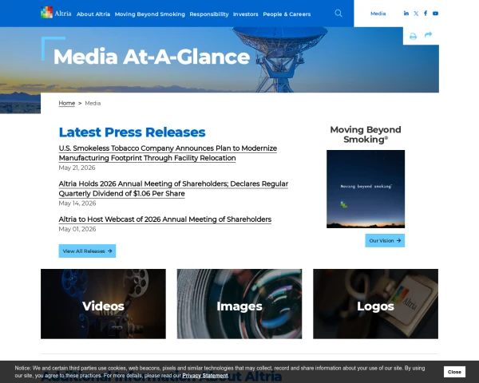Click View All Releases button
Screen dimensions: 479x383
[x=87, y=251]
